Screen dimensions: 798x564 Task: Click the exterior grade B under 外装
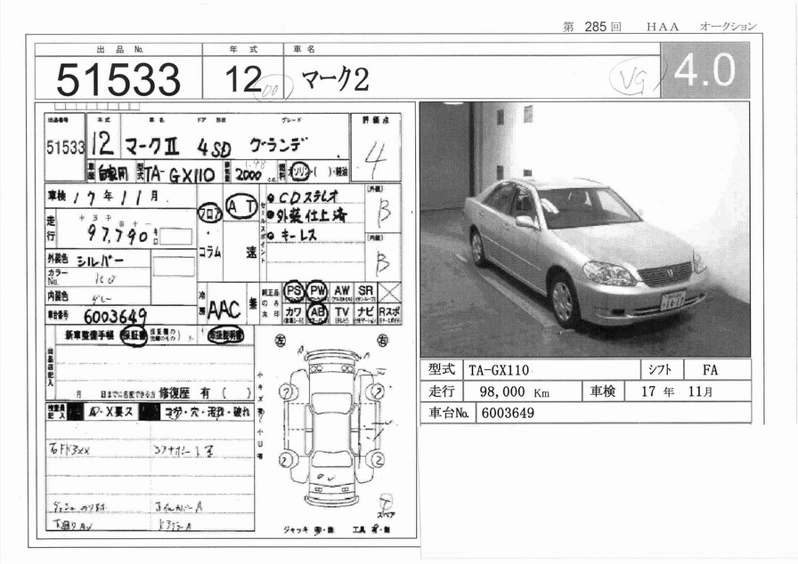382,210
